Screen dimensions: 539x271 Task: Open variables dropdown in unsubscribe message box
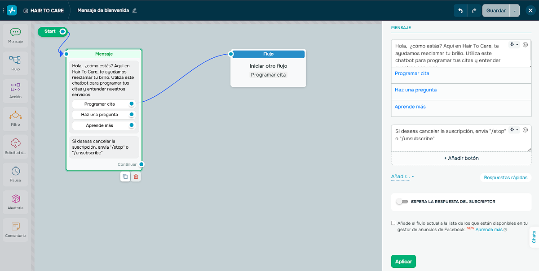515,130
